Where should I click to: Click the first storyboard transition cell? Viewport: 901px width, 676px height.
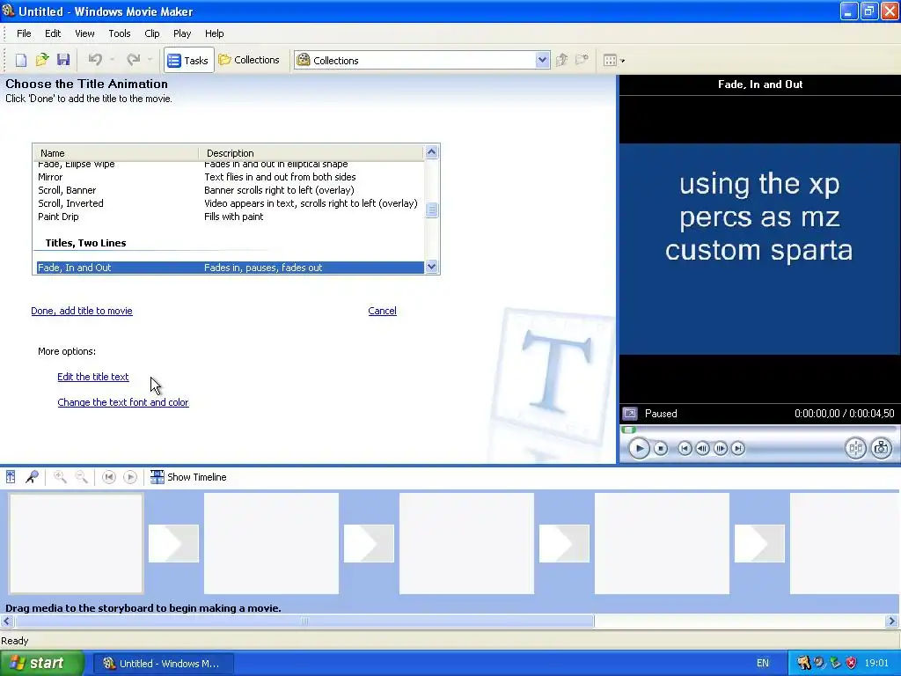click(173, 543)
